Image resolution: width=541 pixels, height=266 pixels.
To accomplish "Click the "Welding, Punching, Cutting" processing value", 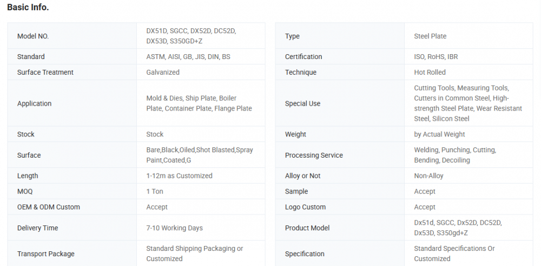I will click(x=455, y=150).
